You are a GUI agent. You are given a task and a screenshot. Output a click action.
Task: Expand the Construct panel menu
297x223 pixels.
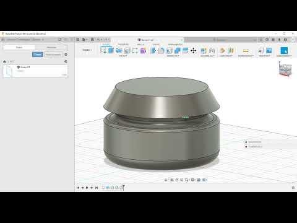click(226, 56)
